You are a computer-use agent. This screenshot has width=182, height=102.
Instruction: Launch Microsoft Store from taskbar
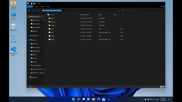[104, 99]
